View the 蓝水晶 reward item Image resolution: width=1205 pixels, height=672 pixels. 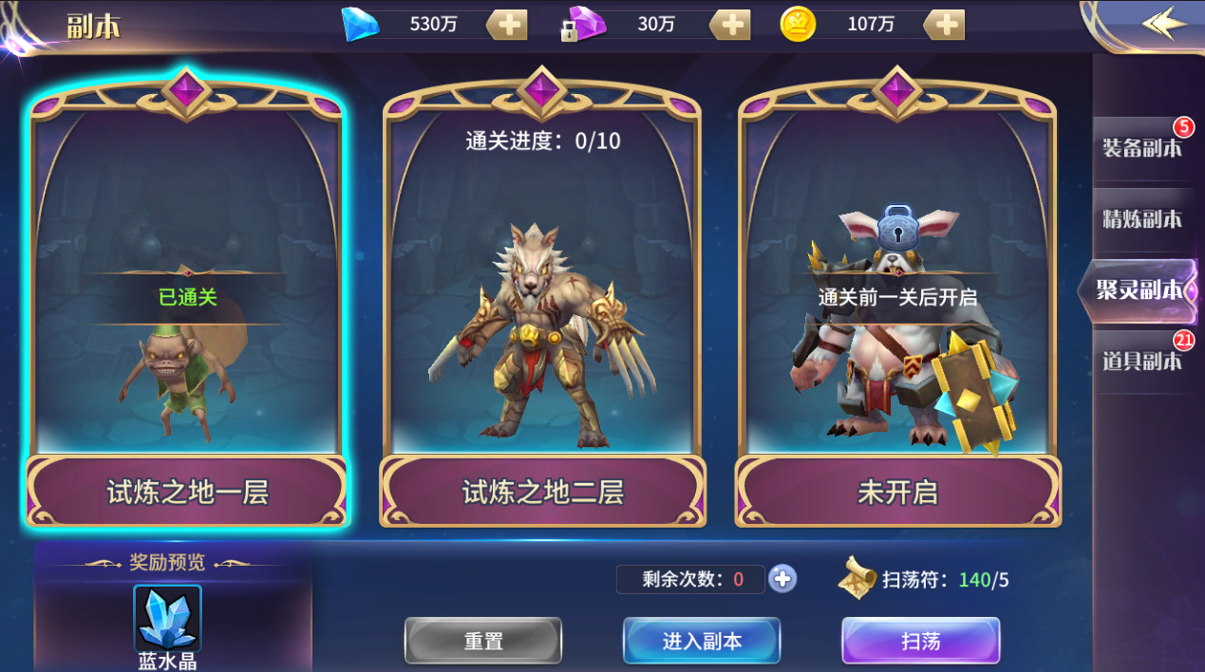coord(167,618)
